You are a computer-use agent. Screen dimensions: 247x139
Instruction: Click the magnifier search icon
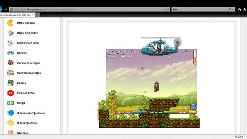tap(230, 9)
